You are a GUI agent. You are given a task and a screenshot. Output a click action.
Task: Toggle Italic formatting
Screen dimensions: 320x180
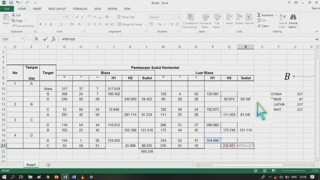[x=45, y=24]
